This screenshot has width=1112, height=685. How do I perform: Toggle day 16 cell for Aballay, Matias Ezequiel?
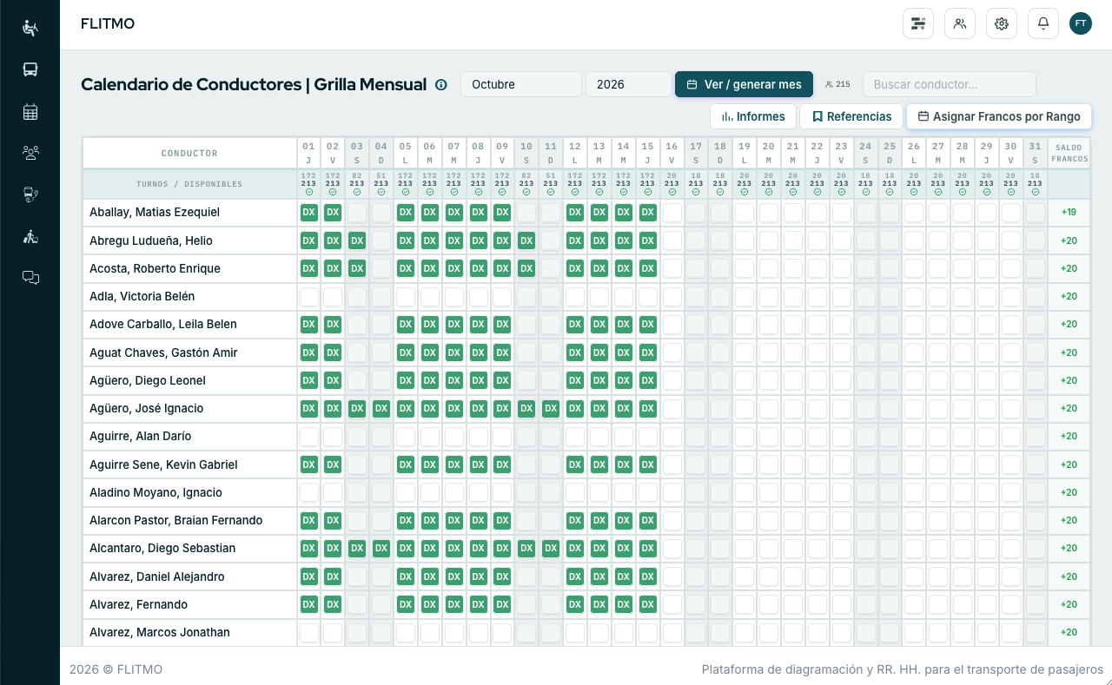pyautogui.click(x=672, y=213)
